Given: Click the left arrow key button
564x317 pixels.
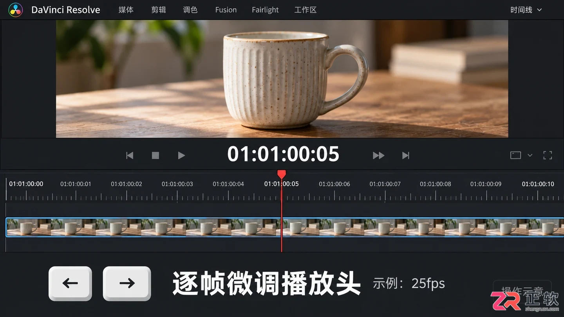Looking at the screenshot, I should point(70,283).
